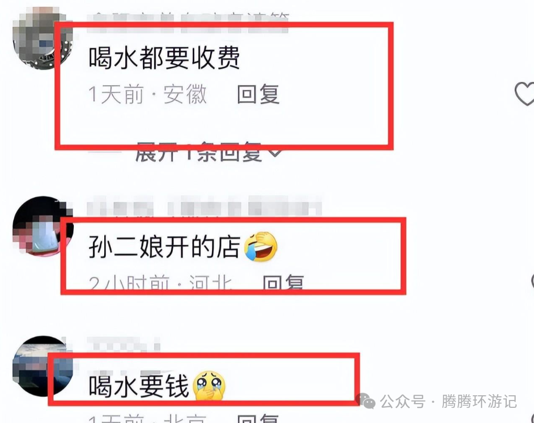The height and width of the screenshot is (423, 534).
Task: Reply to the '喝水都要收费' comment
Action: 258,94
